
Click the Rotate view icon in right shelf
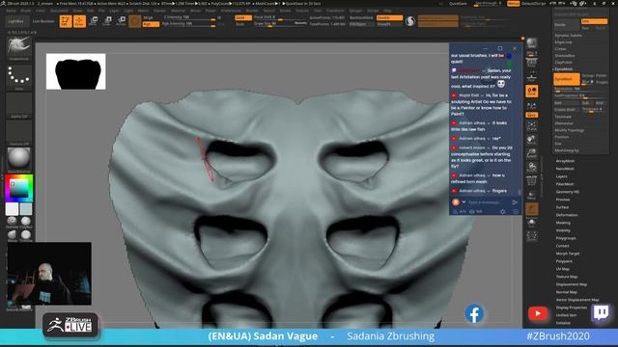[x=531, y=167]
